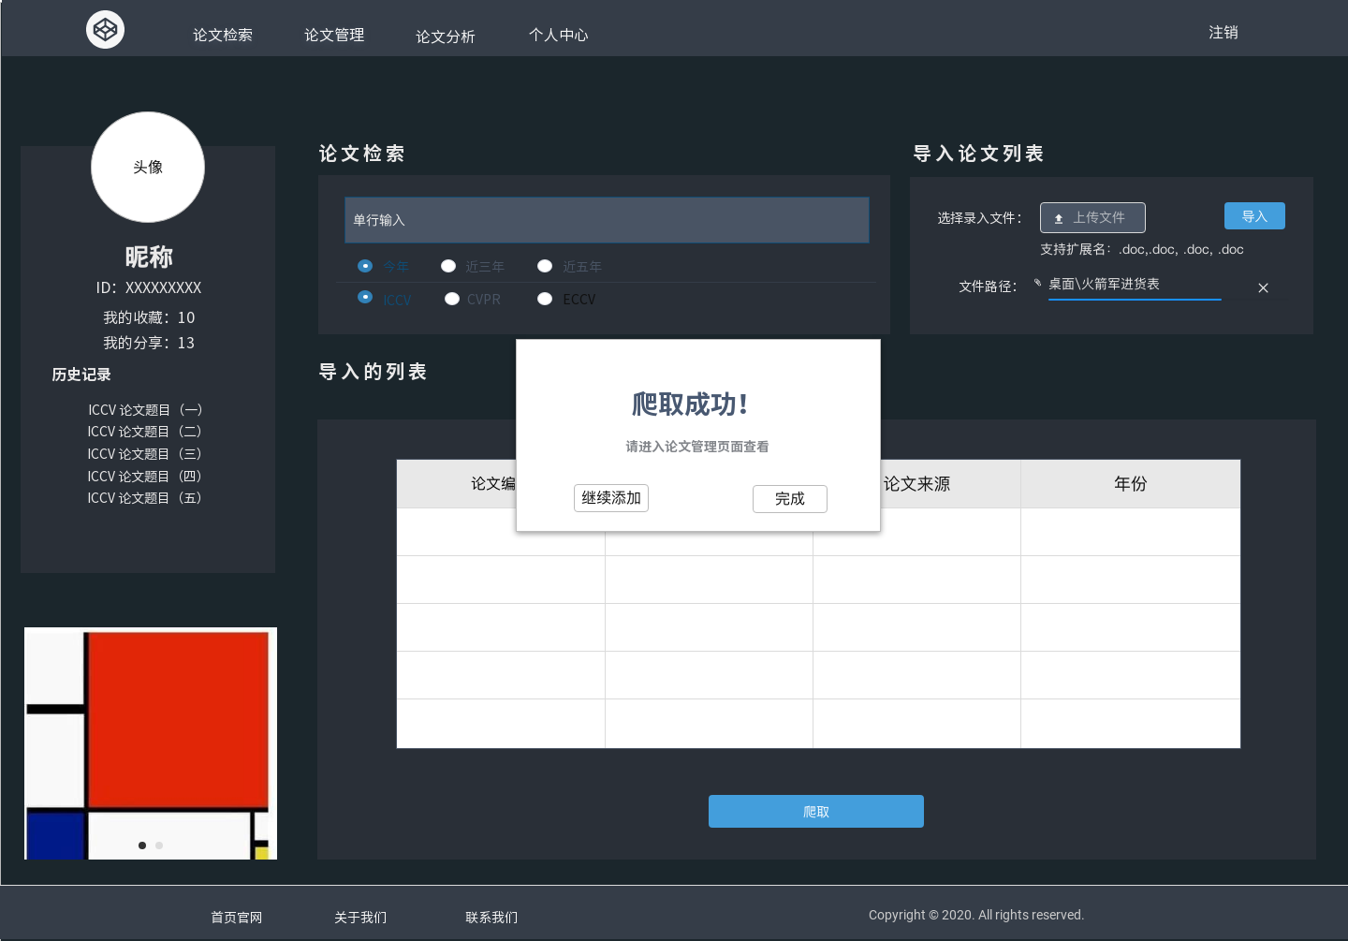The height and width of the screenshot is (941, 1348).
Task: Open the 论文分析 navigation tab
Action: click(x=446, y=37)
